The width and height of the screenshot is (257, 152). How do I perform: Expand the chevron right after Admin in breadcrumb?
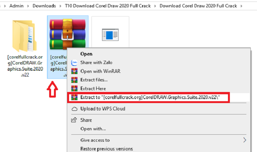point(28,6)
